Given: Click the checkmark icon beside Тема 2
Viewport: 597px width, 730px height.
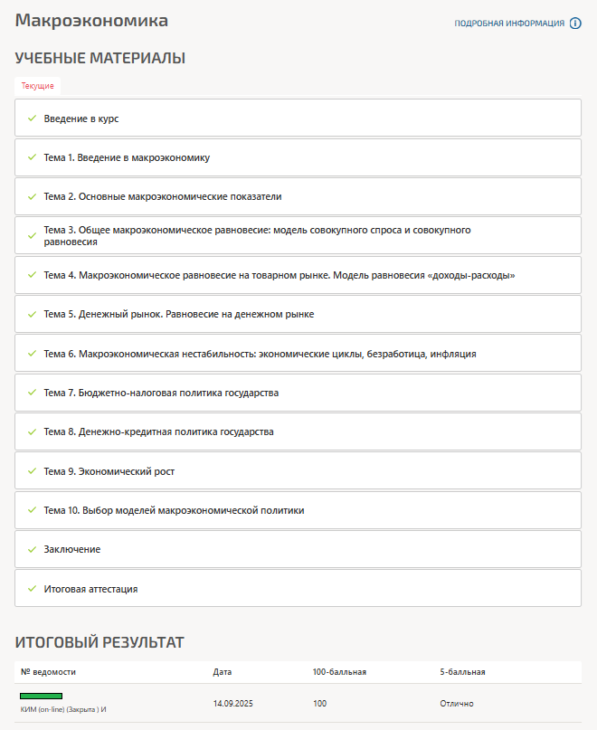Looking at the screenshot, I should pos(32,195).
